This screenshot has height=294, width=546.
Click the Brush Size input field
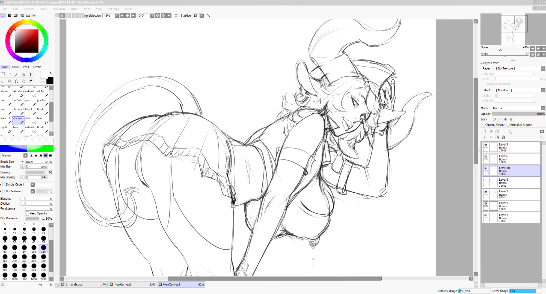point(39,162)
